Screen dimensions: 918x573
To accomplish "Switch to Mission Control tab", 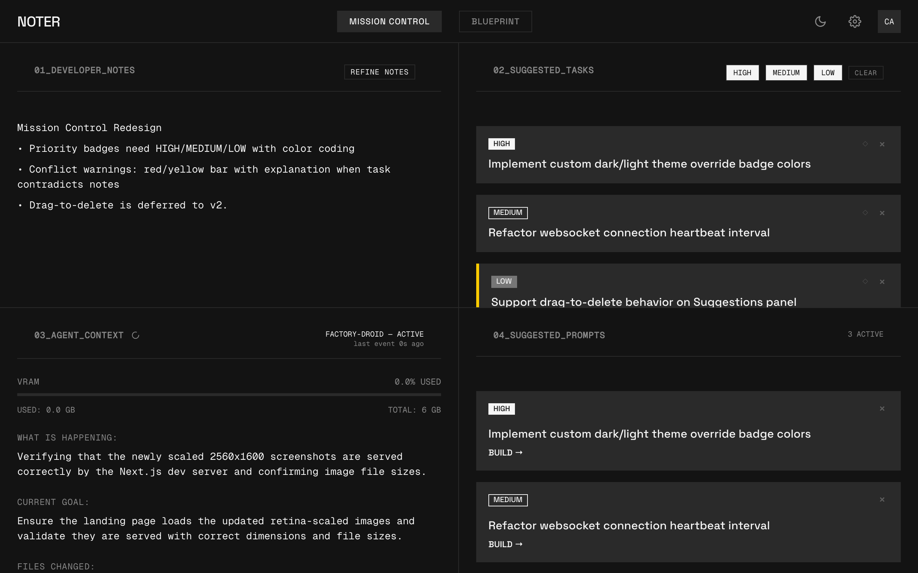I will point(389,21).
